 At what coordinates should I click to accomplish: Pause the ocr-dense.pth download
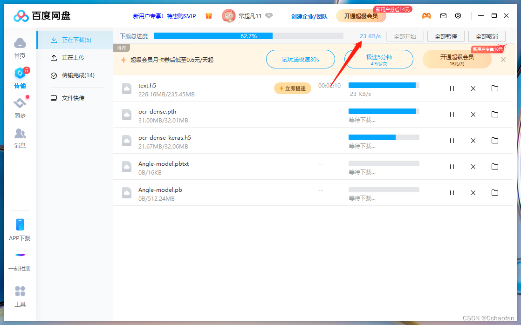click(x=452, y=115)
